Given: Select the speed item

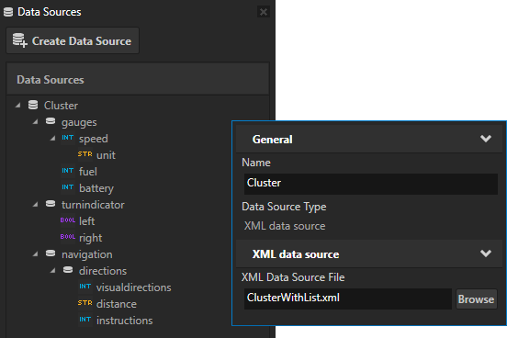Looking at the screenshot, I should [x=94, y=139].
